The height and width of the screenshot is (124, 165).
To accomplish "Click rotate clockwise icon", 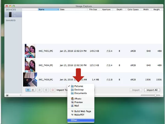I will pyautogui.click(x=46, y=90).
